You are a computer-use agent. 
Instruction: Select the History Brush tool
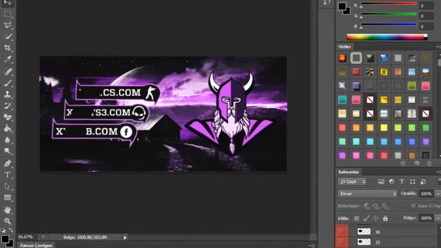click(x=8, y=105)
